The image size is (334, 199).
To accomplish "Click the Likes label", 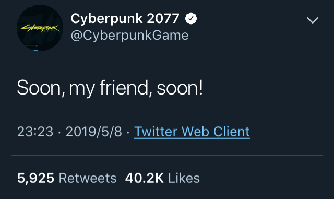I will point(184,178).
